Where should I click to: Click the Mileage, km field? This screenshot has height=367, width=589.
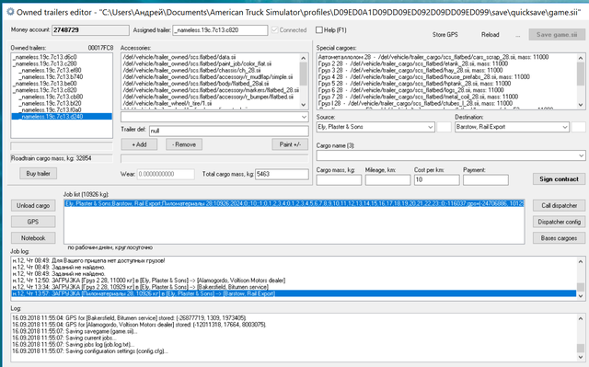coord(387,180)
